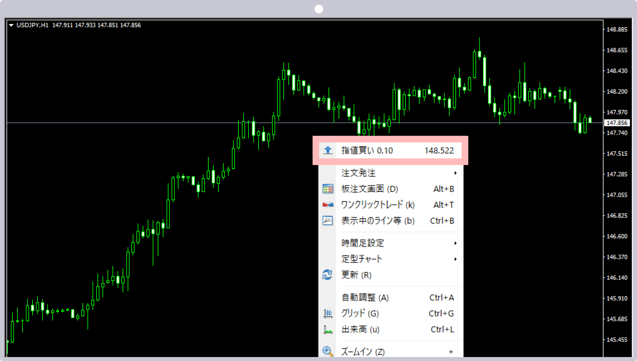637x361 pixels.
Task: Click the 出来高 volume icon
Action: tap(328, 330)
